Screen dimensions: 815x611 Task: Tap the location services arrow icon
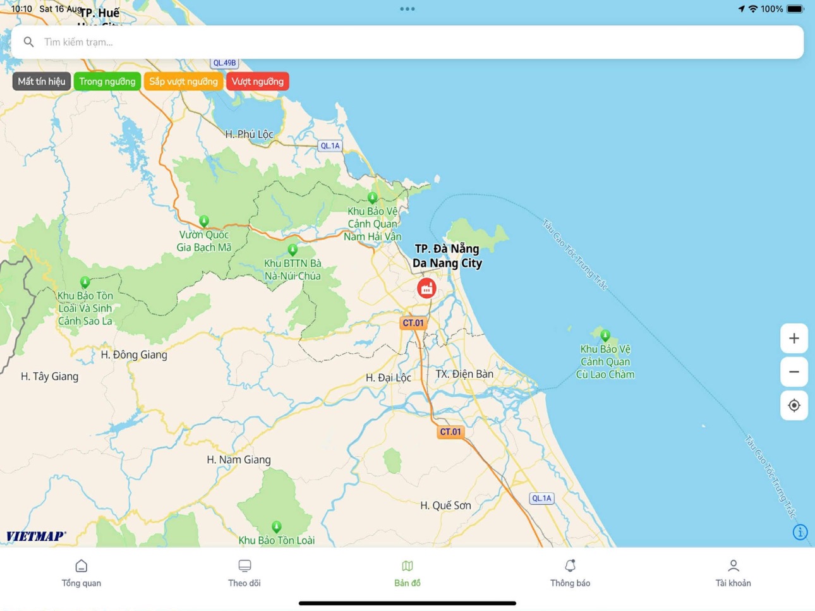[x=741, y=9]
